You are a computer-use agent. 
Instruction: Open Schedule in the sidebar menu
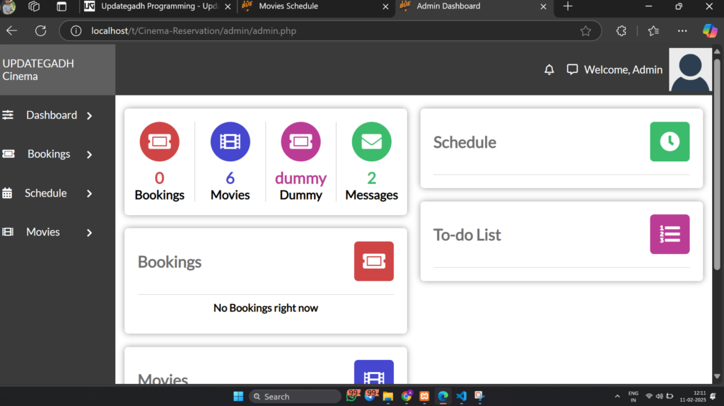click(x=45, y=193)
